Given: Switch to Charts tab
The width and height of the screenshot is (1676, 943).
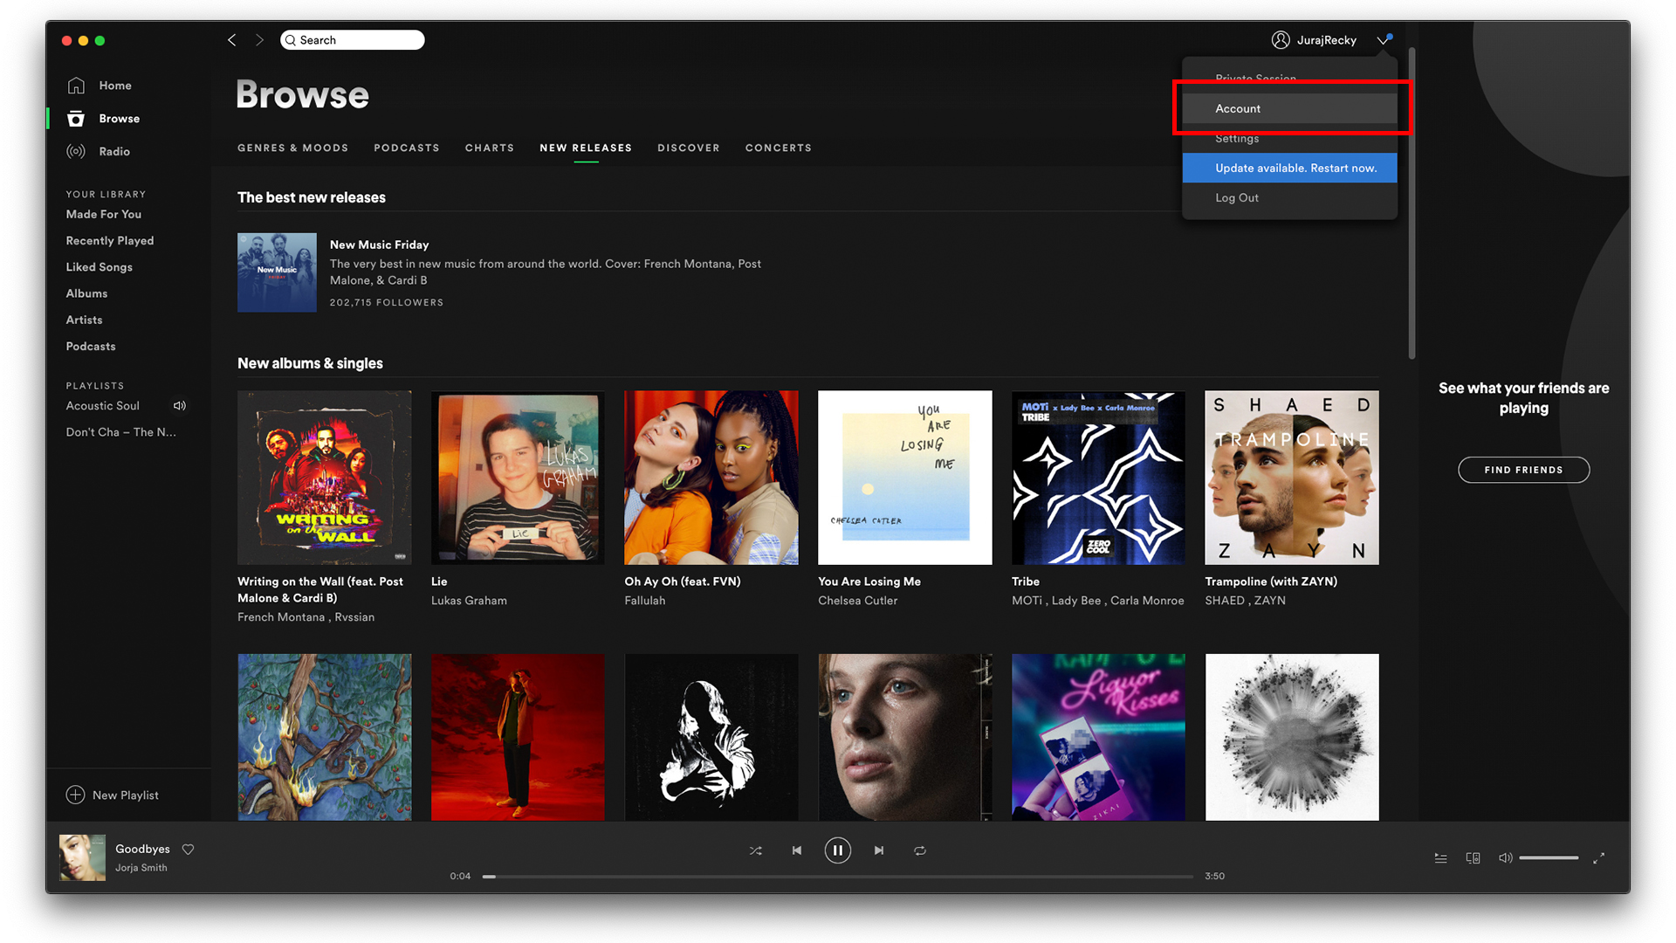Looking at the screenshot, I should pos(490,148).
